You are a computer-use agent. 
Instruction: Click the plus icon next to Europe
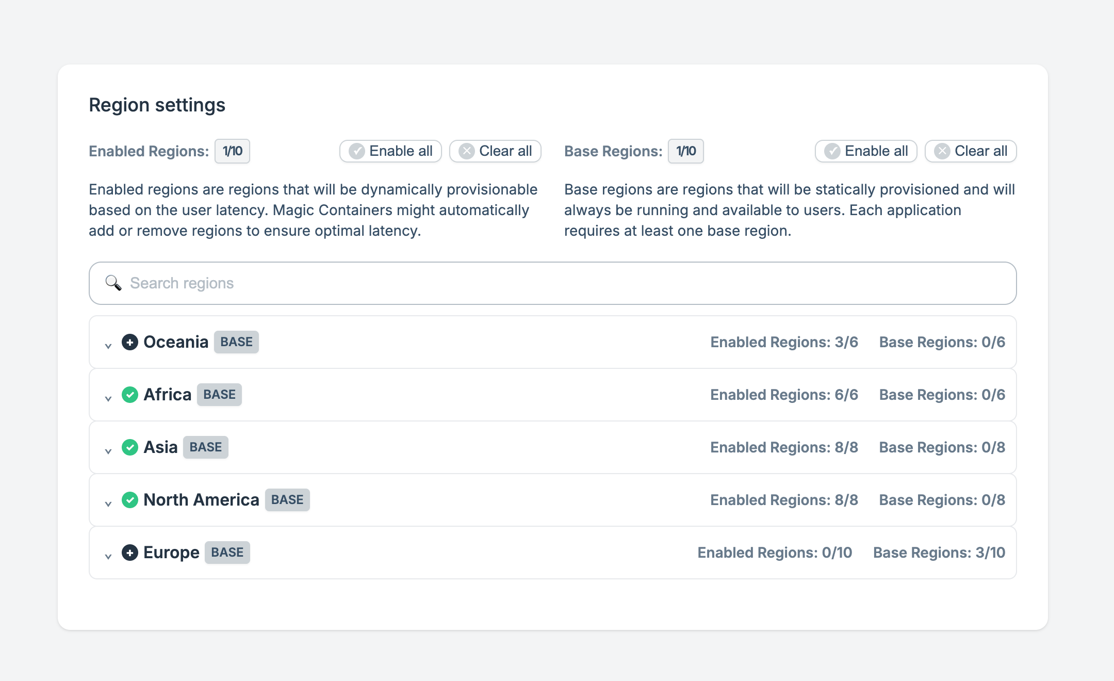click(x=130, y=553)
